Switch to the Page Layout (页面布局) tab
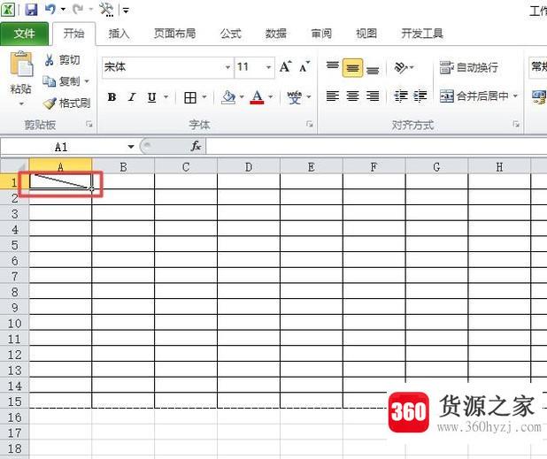The width and height of the screenshot is (547, 459). coord(174,34)
